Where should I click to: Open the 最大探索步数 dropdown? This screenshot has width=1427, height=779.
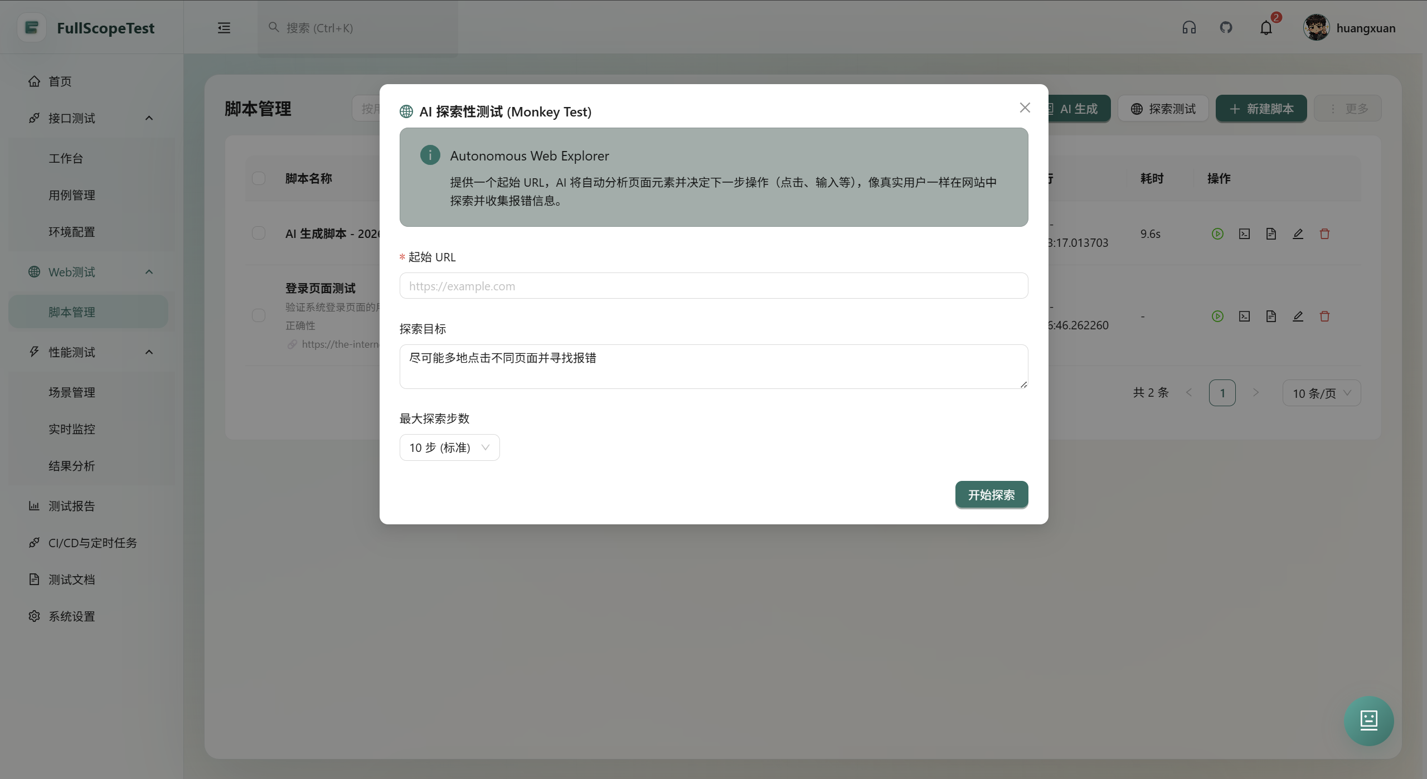click(x=449, y=447)
